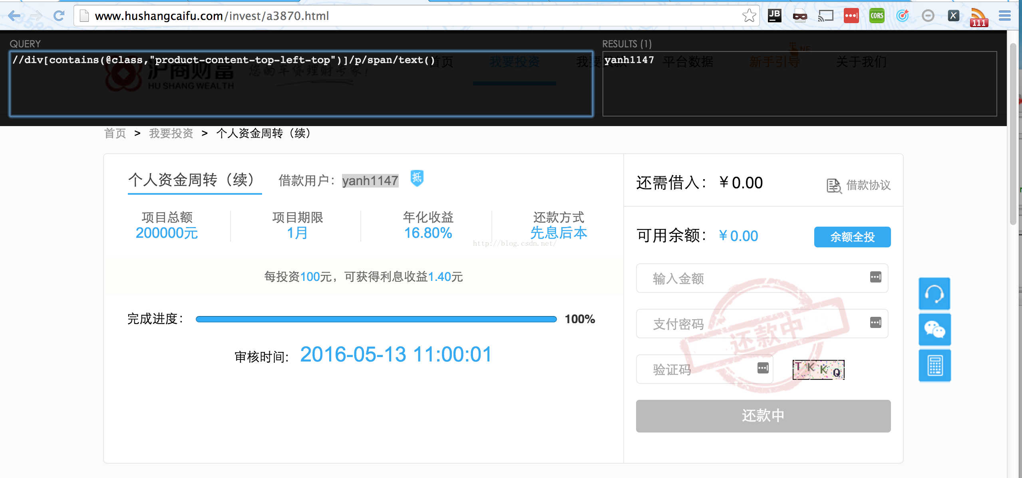Click the browser back arrow
Viewport: 1022px width, 478px height.
[x=14, y=16]
